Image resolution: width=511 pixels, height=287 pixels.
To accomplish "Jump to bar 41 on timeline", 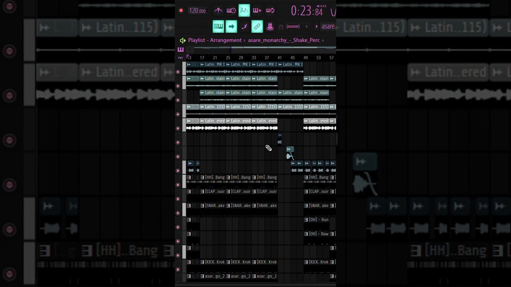I will pyautogui.click(x=280, y=58).
